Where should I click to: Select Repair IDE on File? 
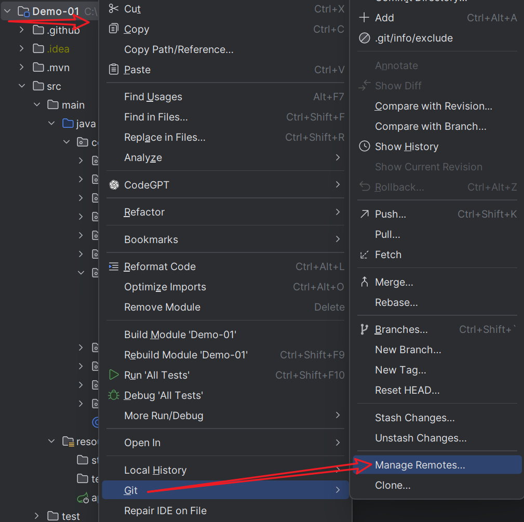pyautogui.click(x=225, y=511)
